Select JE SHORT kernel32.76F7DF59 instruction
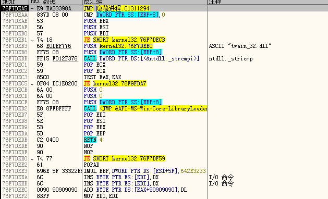Image resolution: width=328 pixels, height=199 pixels. [125, 158]
